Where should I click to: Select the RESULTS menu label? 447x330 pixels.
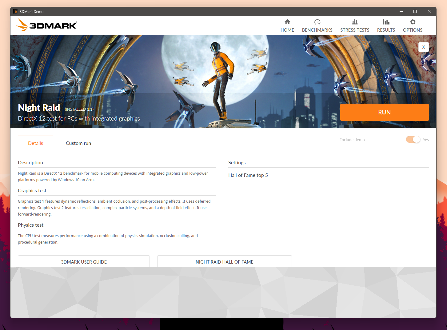coord(386,30)
